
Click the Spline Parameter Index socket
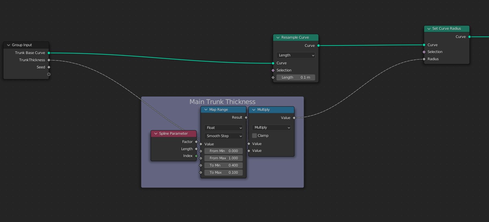tap(196, 156)
